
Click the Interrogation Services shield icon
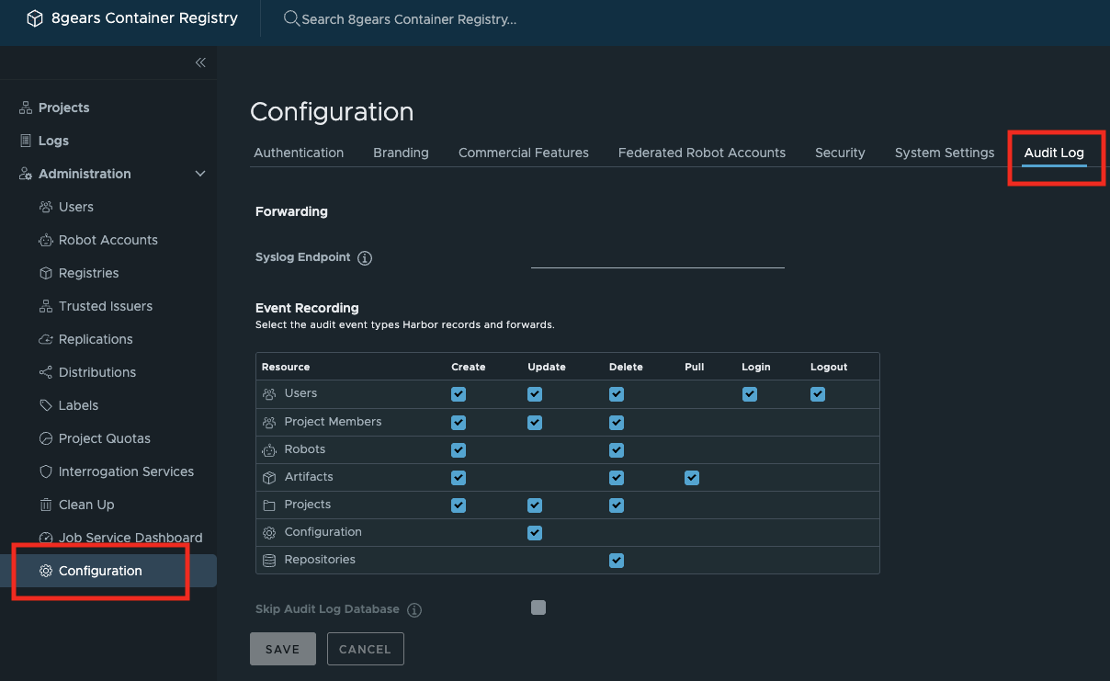pyautogui.click(x=46, y=471)
